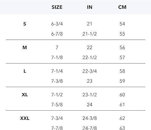
Task: Click the 21-1/2 inches value
Action: click(x=90, y=34)
